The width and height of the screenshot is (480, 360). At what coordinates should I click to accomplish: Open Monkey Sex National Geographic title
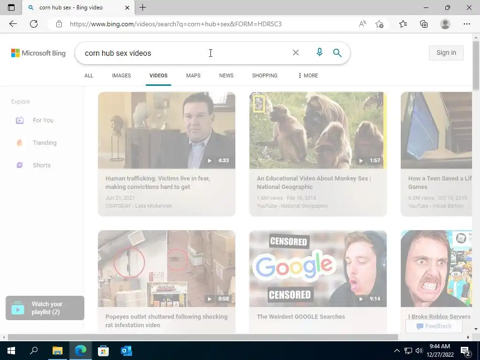pos(314,182)
